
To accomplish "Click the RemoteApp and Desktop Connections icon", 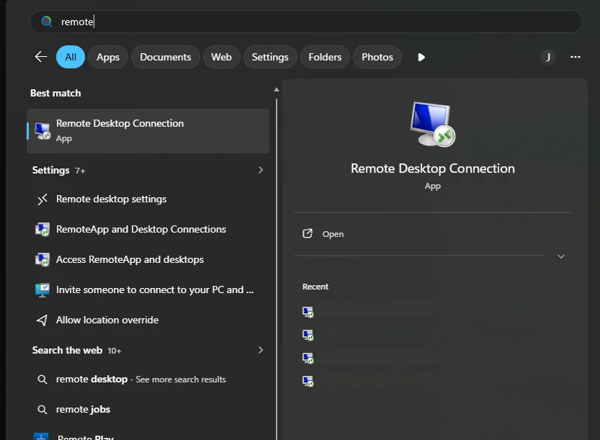I will point(42,229).
